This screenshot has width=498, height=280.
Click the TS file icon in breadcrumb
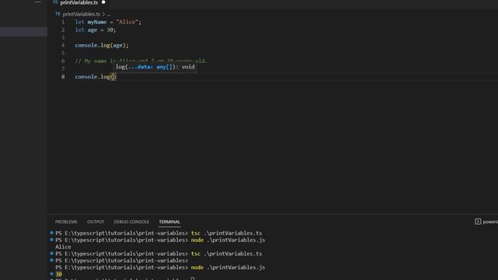[58, 14]
